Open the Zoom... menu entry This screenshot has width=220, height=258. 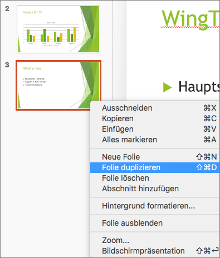click(155, 240)
